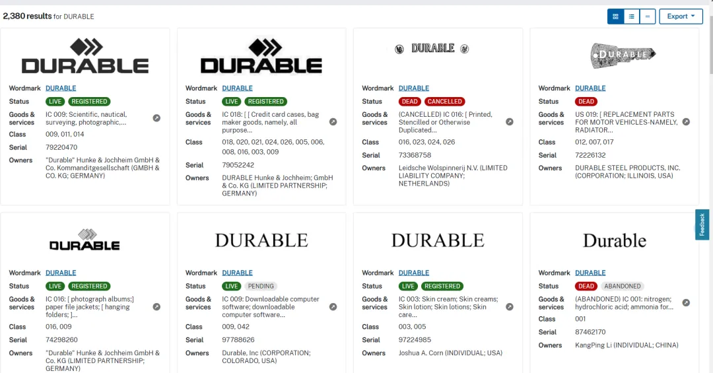Open DURABLE wordmark link for serial 87462170
713x373 pixels.
tap(590, 273)
